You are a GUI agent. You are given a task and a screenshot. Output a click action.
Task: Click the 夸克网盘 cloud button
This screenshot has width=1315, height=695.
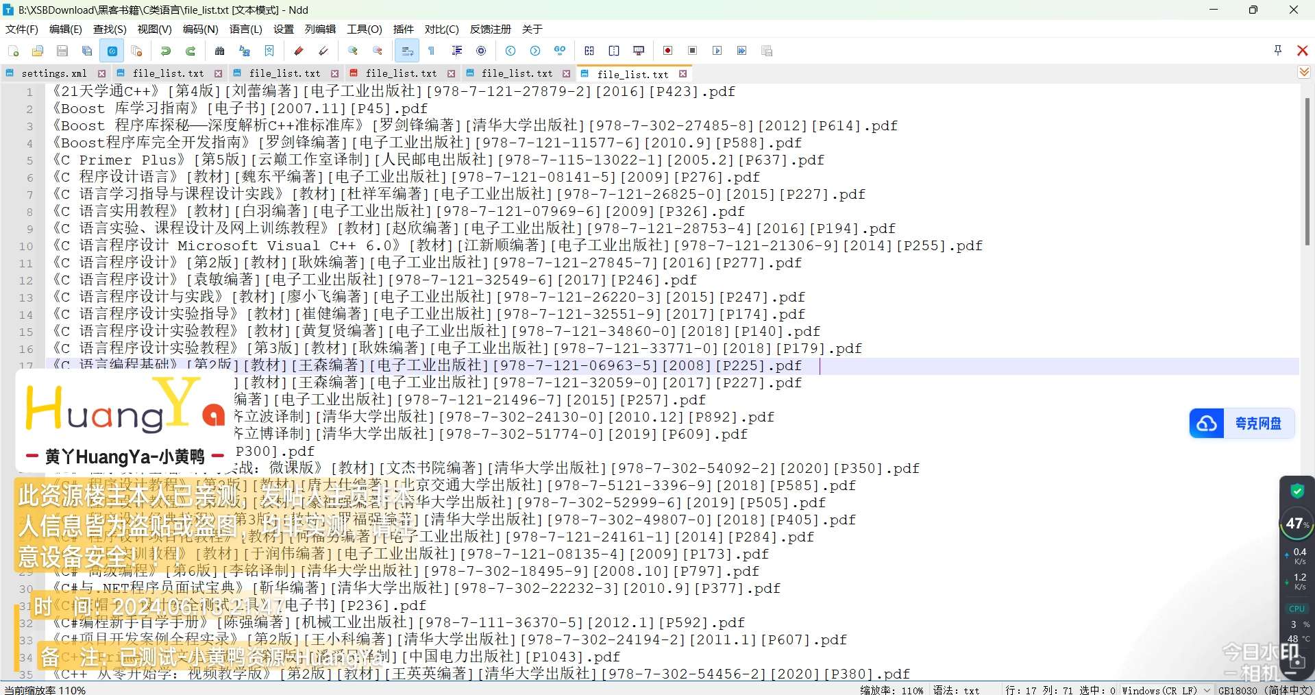point(1242,424)
